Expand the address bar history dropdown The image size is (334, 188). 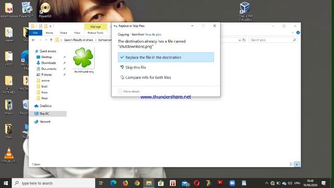coord(240,40)
